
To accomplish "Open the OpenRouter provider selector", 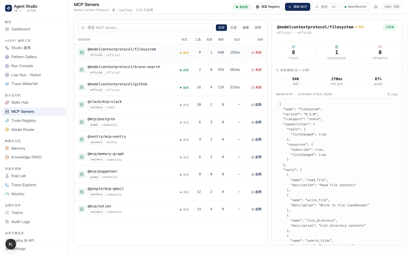I will (x=356, y=7).
